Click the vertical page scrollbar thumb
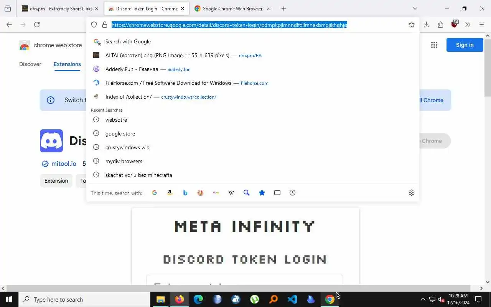This screenshot has height=307, width=491. [488, 68]
